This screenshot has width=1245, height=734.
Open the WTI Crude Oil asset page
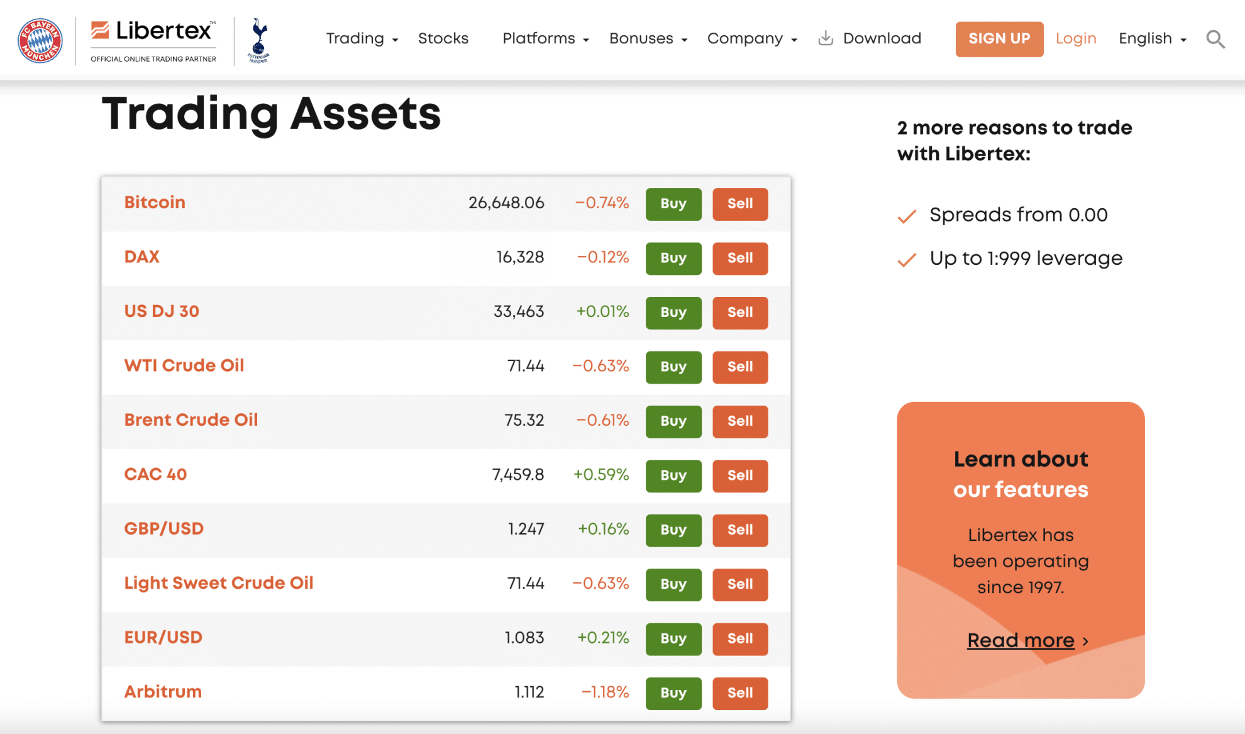point(183,365)
